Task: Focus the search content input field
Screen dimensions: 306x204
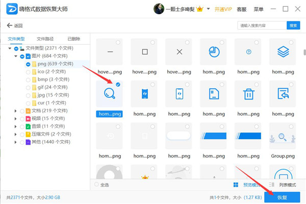Action: (261, 25)
